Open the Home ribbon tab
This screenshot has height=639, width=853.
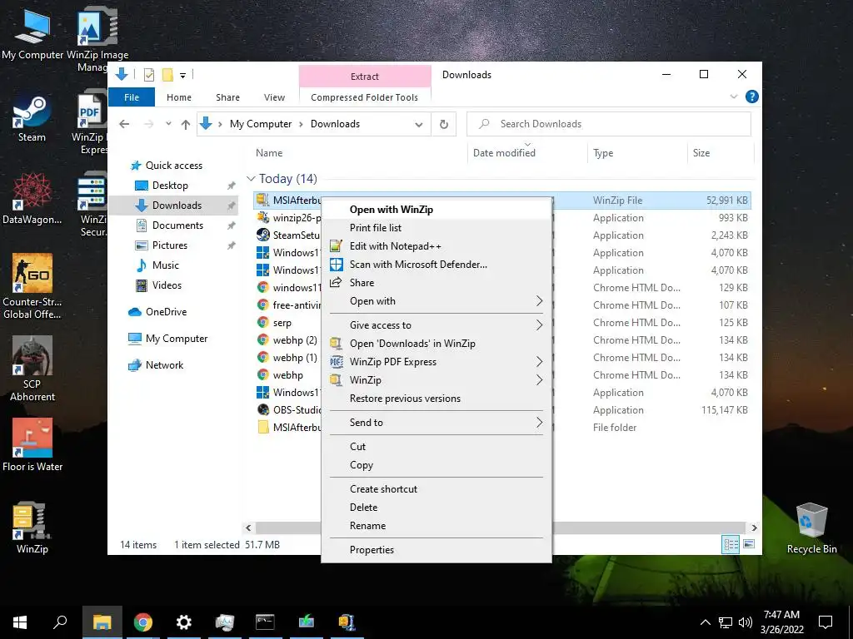pos(179,97)
